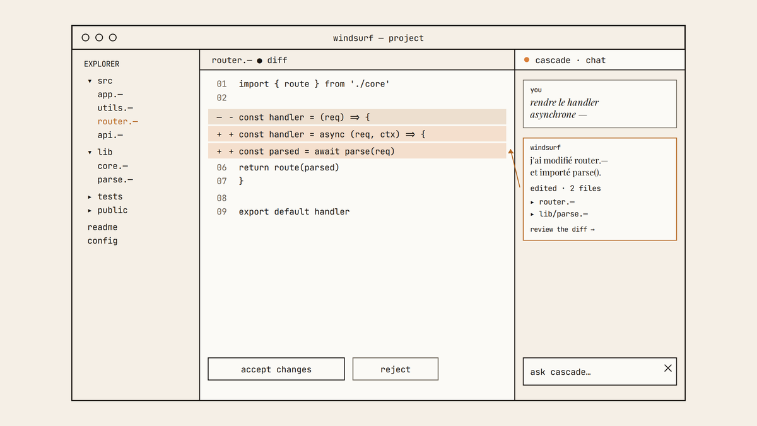The width and height of the screenshot is (757, 426).
Task: Click the user message rendre le handler
Action: pos(564,109)
